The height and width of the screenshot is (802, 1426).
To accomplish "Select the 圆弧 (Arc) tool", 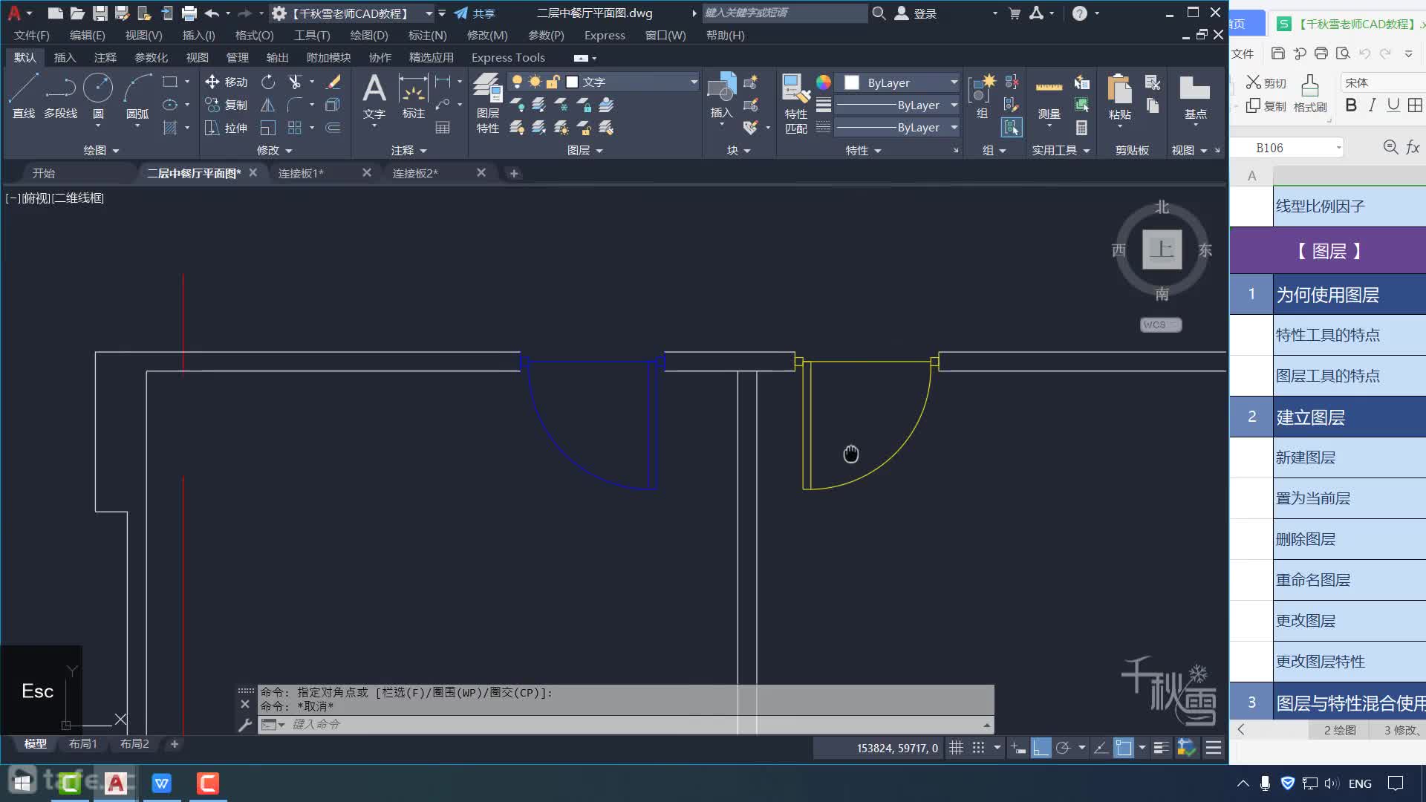I will pyautogui.click(x=137, y=97).
